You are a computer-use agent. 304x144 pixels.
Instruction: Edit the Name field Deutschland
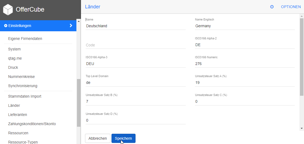pos(136,26)
